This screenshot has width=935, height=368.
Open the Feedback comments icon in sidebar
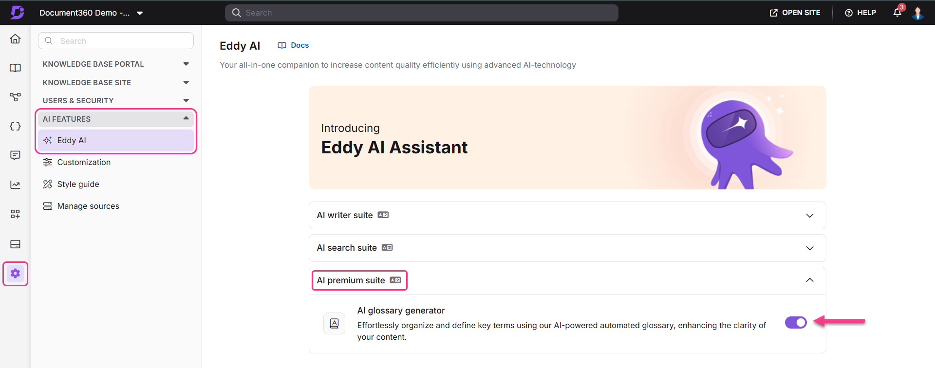(x=15, y=155)
